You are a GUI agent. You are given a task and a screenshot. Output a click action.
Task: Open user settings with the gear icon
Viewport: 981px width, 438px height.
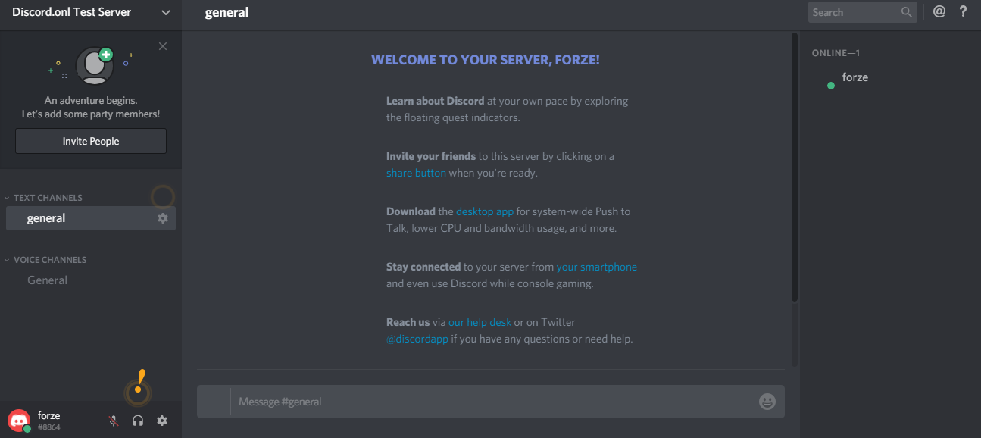point(161,420)
